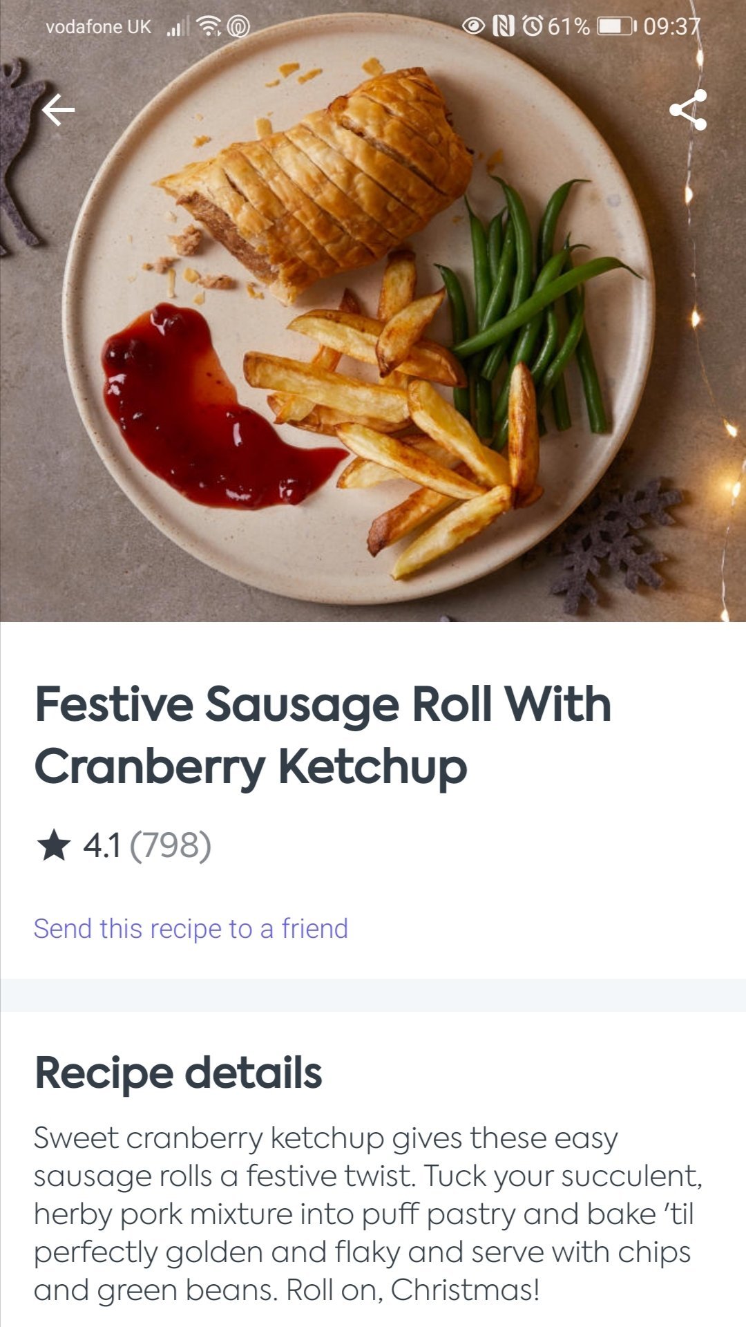This screenshot has height=1327, width=746.
Task: Tap the eye comfort status icon
Action: coord(473,27)
